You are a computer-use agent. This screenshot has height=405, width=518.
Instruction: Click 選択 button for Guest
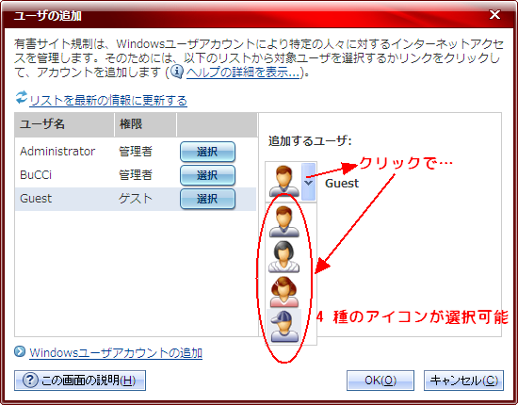[x=207, y=199]
